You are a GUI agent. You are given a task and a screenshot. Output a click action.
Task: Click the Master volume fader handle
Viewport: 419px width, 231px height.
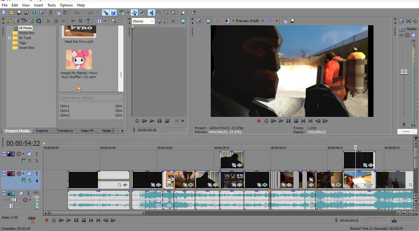[x=404, y=72]
